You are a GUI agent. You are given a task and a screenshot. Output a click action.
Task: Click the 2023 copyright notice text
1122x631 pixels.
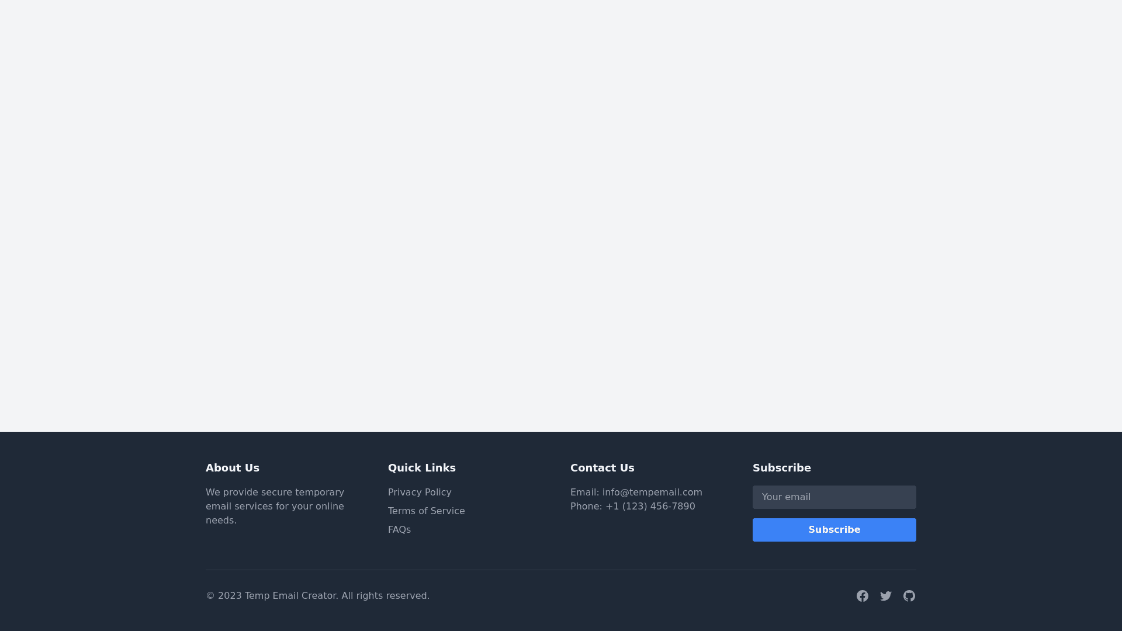click(x=317, y=596)
